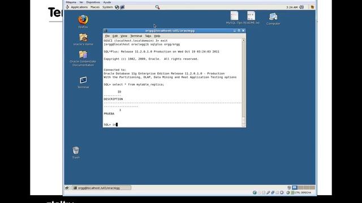This screenshot has width=362, height=203.
Task: Click the Show Desktop icon in the bottom panel
Action: (x=67, y=188)
